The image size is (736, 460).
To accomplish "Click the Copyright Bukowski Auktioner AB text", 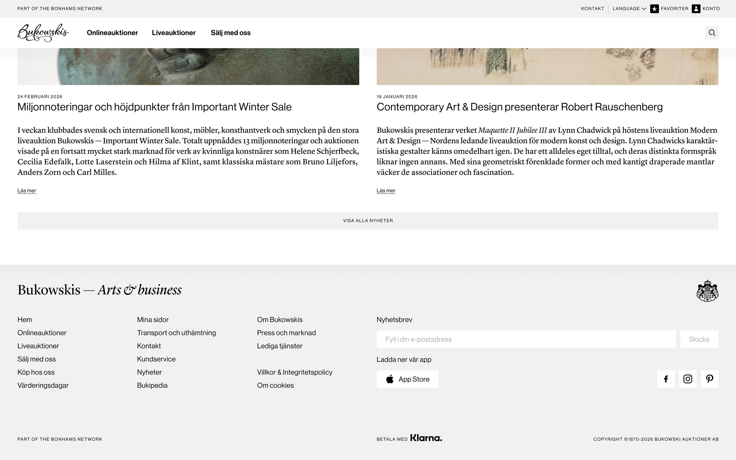I will coord(656,439).
